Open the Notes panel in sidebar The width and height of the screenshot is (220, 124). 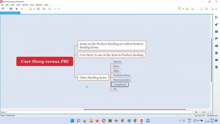tap(216, 53)
